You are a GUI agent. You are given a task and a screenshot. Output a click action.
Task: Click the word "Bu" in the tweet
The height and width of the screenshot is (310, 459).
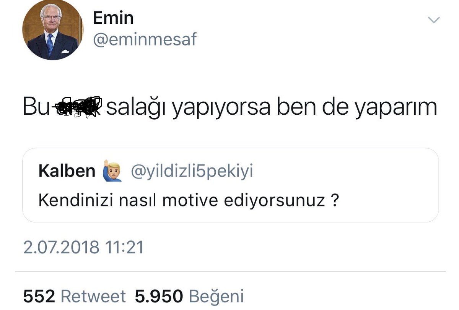coord(36,107)
